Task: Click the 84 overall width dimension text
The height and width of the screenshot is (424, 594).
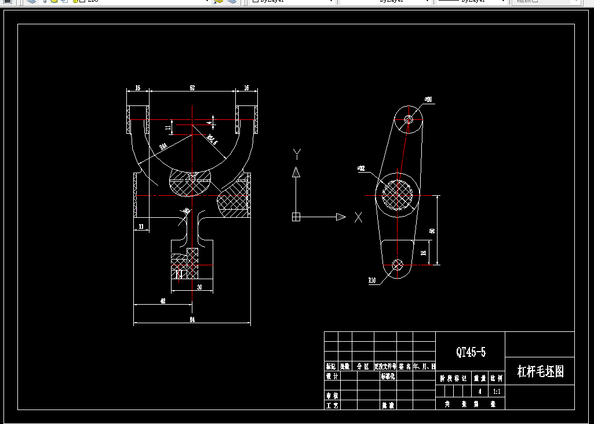Action: tap(192, 320)
